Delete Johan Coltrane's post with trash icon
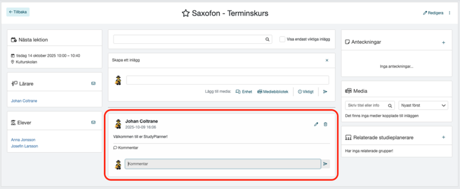This screenshot has height=189, width=460. tap(325, 124)
